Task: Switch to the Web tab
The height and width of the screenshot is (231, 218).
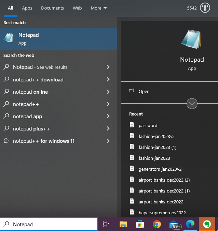Action: pos(77,8)
